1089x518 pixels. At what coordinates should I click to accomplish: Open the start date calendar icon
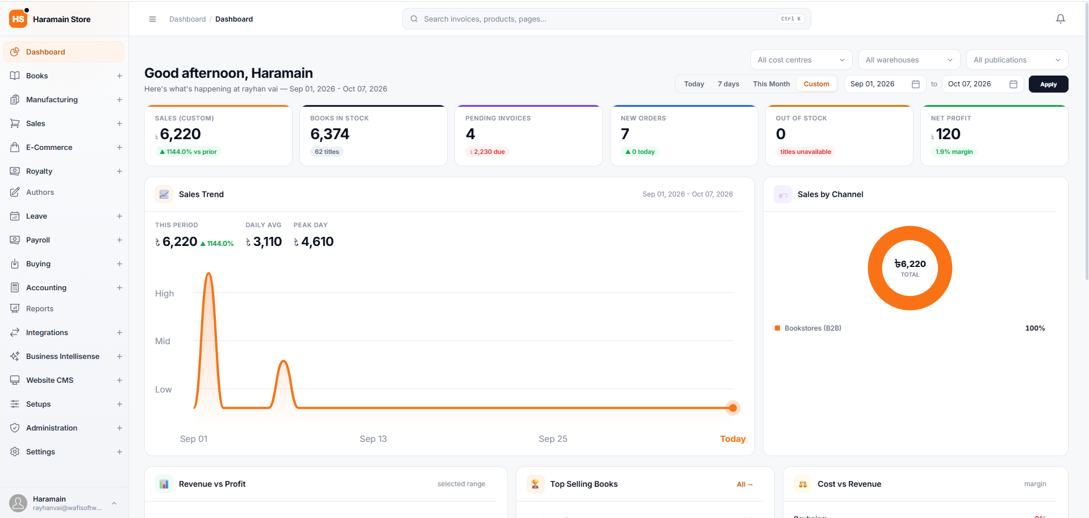pos(916,84)
